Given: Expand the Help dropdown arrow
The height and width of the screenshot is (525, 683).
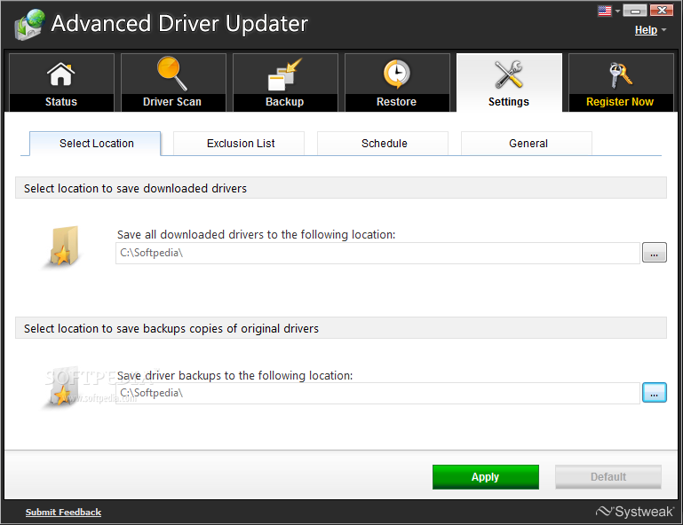Looking at the screenshot, I should point(663,30).
